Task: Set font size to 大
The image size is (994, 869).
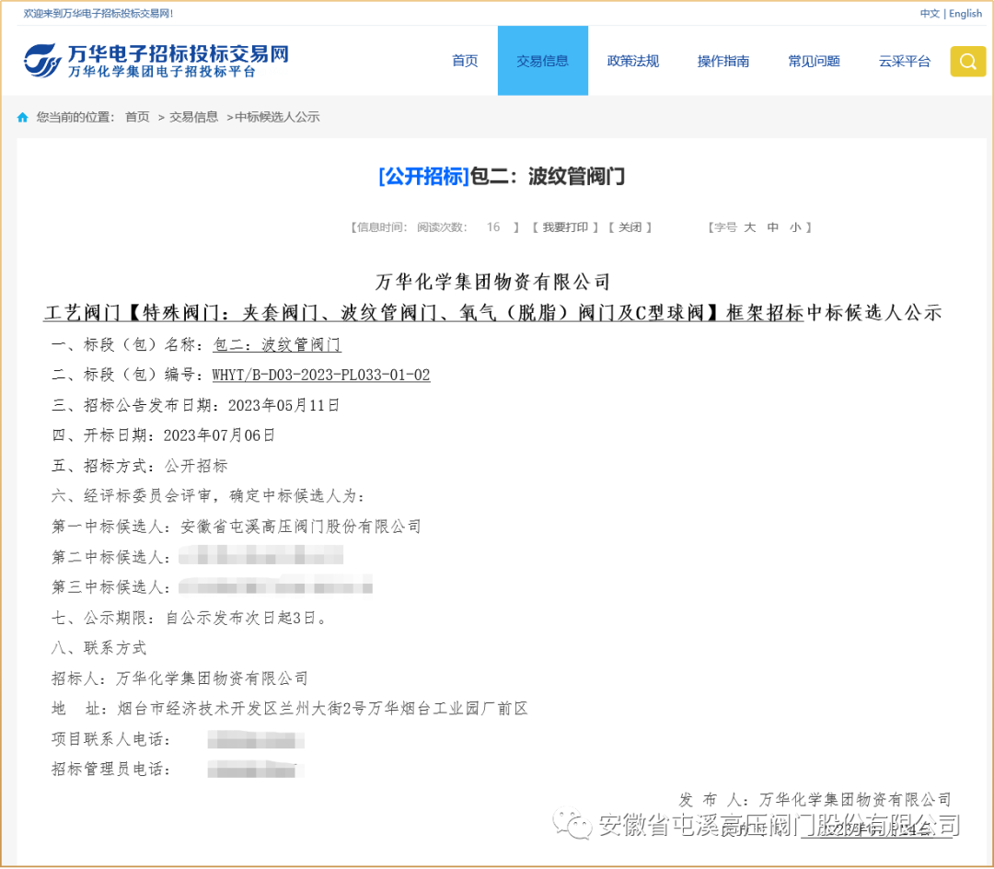Action: click(749, 227)
